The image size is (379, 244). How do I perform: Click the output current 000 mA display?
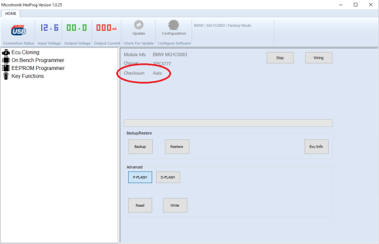click(107, 27)
